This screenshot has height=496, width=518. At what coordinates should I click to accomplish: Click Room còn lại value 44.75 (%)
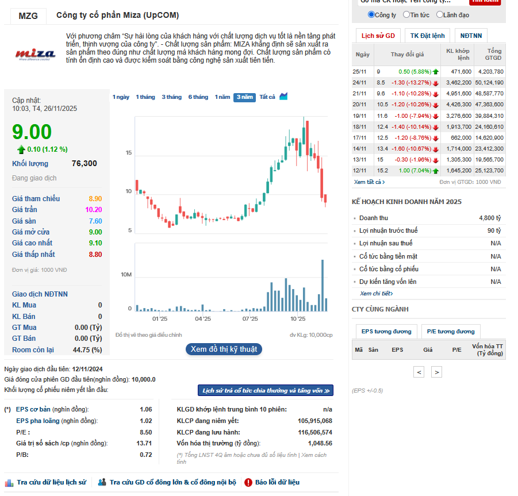87,349
